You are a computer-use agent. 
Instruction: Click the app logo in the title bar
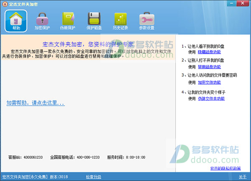pyautogui.click(x=5, y=4)
